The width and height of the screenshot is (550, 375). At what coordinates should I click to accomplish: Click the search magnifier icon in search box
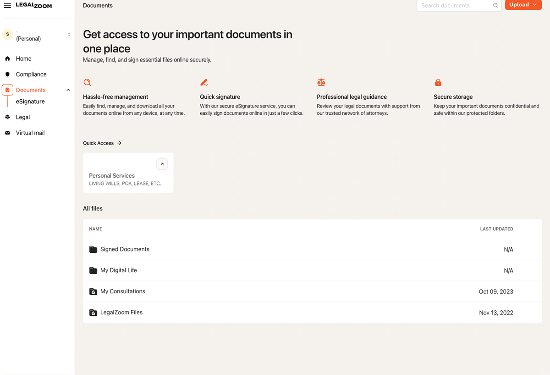point(495,6)
